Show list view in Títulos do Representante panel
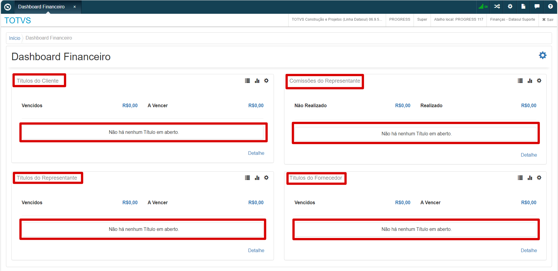The height and width of the screenshot is (271, 558). point(247,178)
